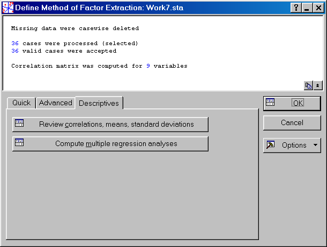Click the copy summary icon in the report box
This screenshot has width=327, height=247.
308,85
